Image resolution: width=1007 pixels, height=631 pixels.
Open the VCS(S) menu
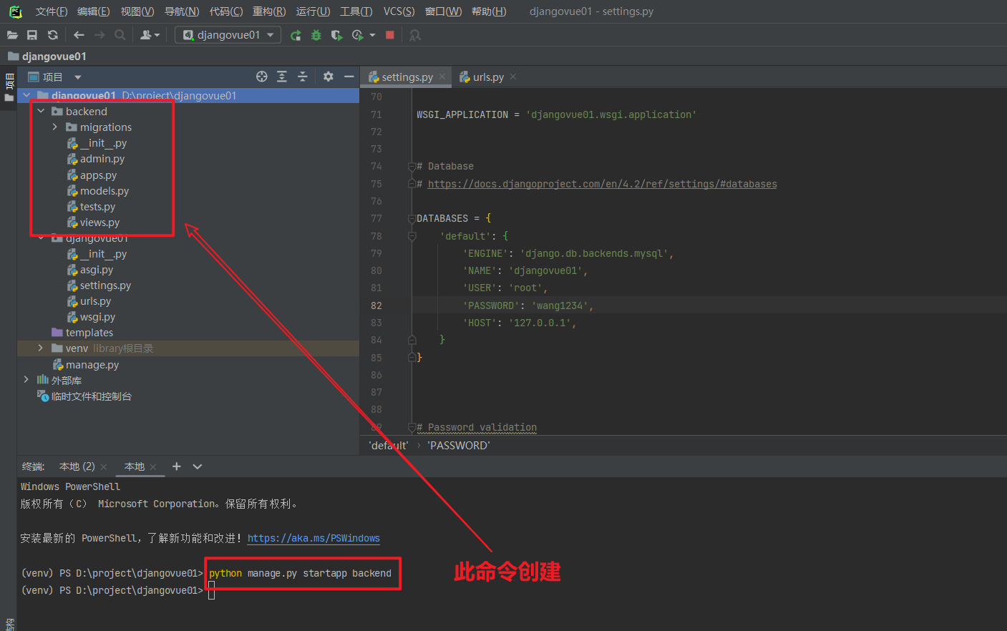click(x=399, y=11)
